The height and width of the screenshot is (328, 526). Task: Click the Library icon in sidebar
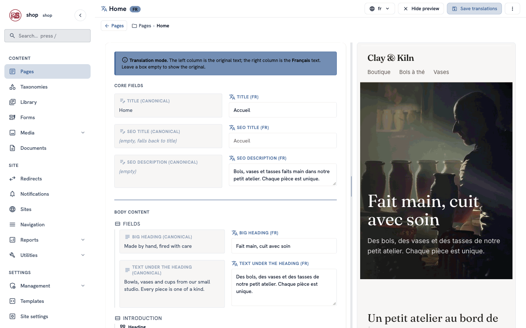[12, 102]
